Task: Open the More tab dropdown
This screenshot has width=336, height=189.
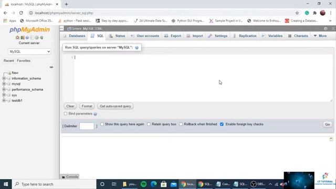Action: [320, 36]
